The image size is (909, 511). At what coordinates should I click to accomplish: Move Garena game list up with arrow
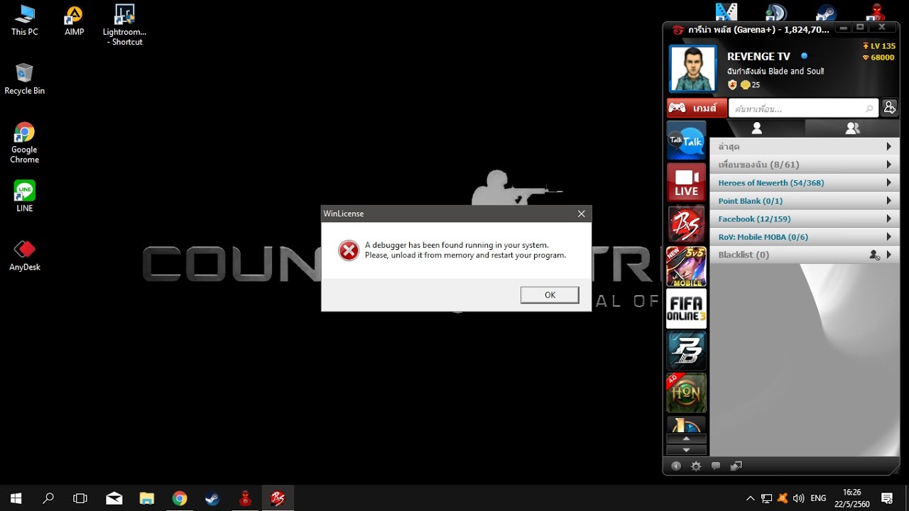(x=686, y=439)
